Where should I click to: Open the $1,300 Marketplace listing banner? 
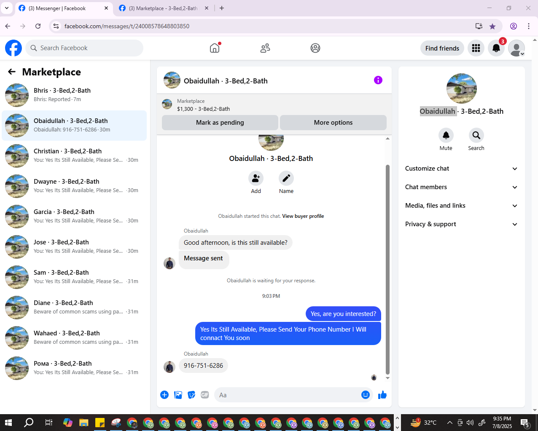(x=274, y=104)
